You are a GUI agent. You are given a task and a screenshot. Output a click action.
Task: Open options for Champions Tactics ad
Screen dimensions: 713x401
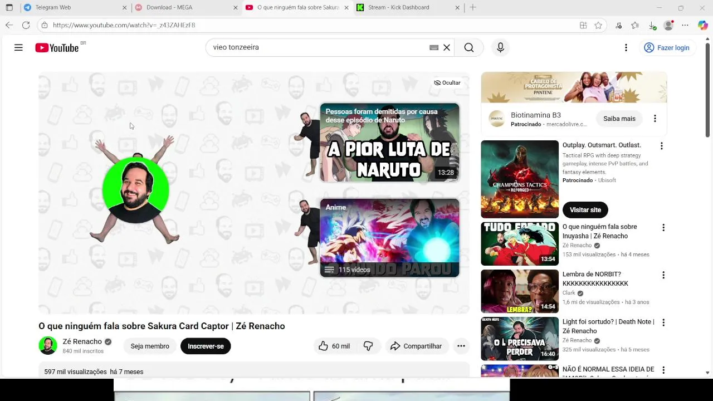tap(662, 146)
